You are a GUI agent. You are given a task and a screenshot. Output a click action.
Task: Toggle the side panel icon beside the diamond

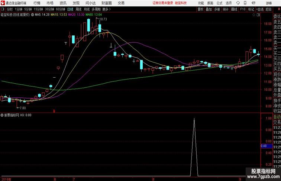pos(258,15)
